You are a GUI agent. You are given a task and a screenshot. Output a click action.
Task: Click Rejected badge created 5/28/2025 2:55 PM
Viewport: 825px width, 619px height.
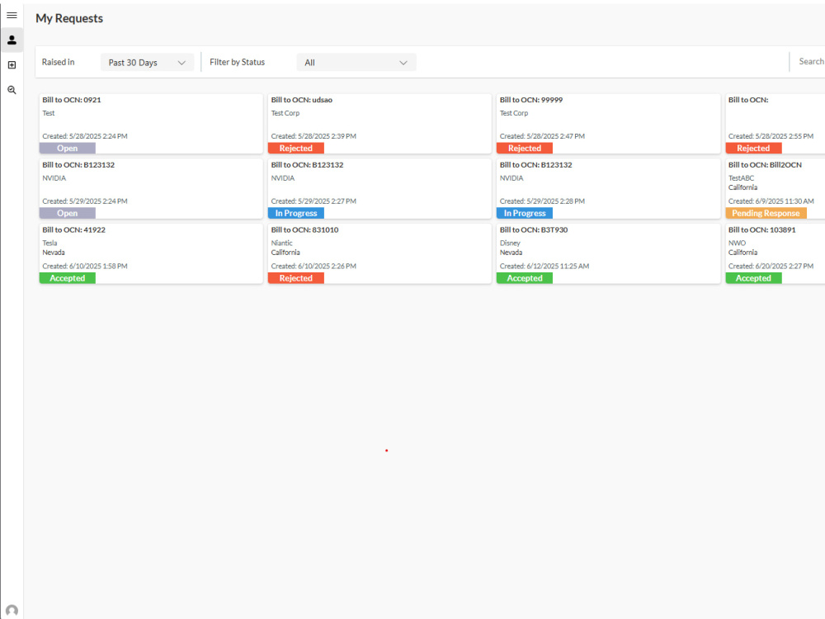[x=753, y=149]
